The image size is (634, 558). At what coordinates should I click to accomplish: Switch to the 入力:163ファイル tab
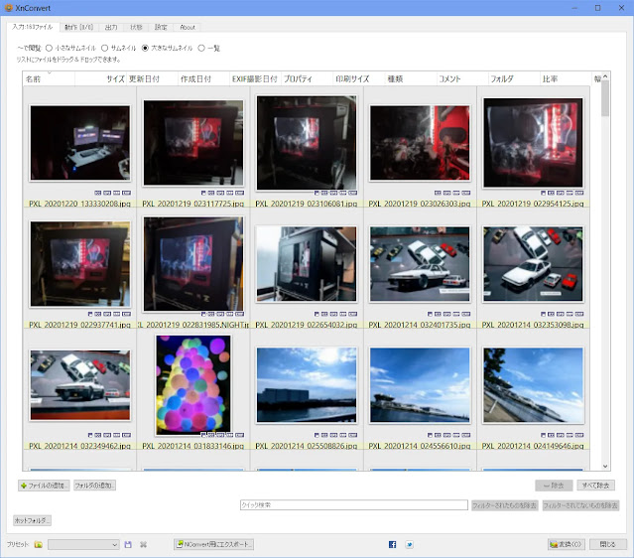[33, 27]
